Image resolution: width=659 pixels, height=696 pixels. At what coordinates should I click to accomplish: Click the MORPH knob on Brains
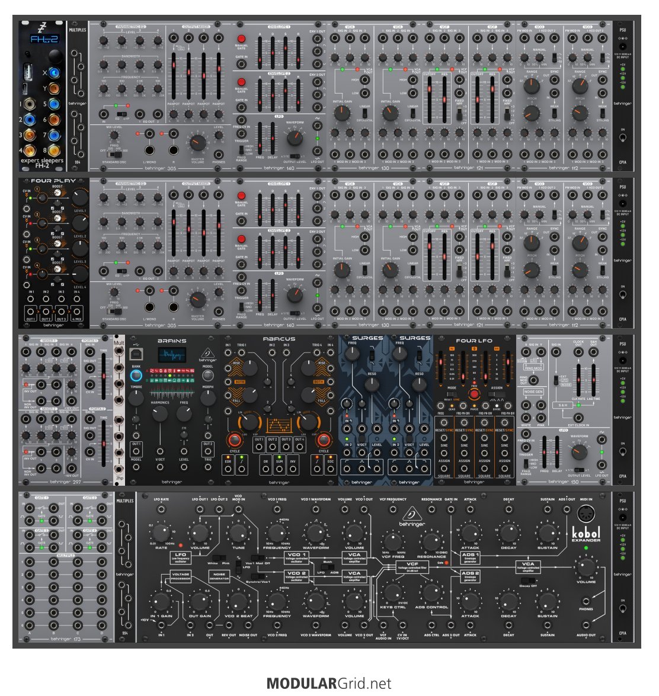pos(207,397)
